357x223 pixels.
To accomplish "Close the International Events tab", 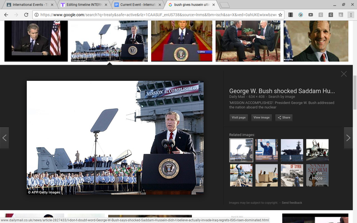I will coord(52,5).
